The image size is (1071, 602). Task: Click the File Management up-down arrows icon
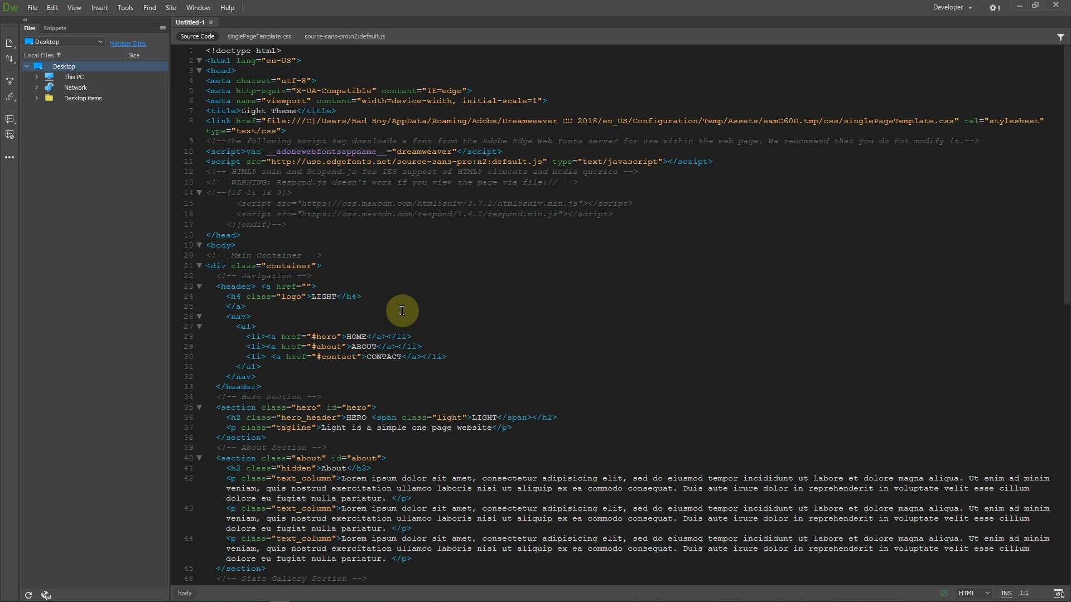pos(9,59)
